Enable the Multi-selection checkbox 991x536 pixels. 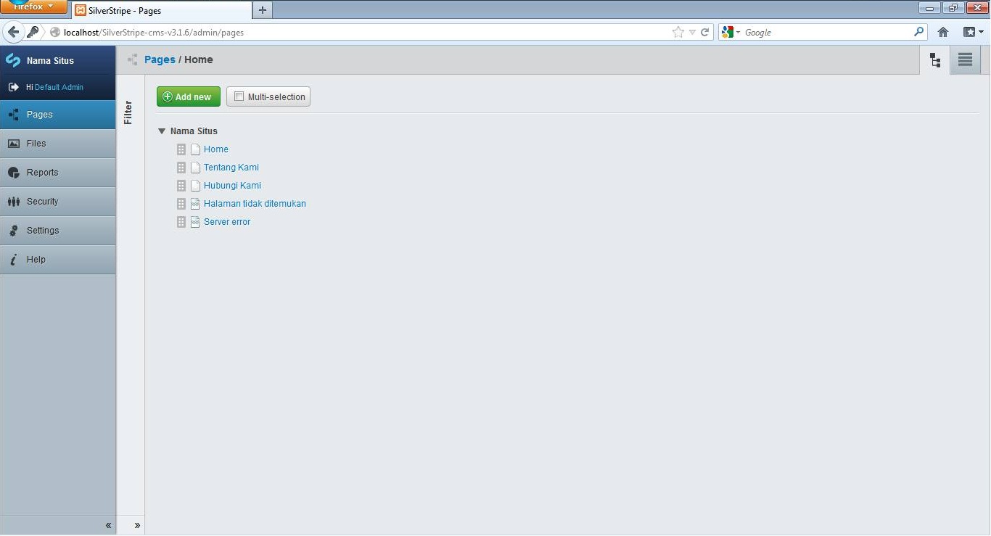click(239, 96)
